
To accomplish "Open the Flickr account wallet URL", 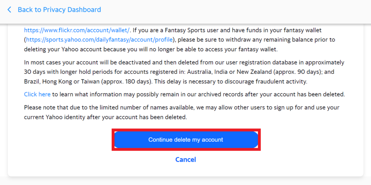I will (x=76, y=30).
